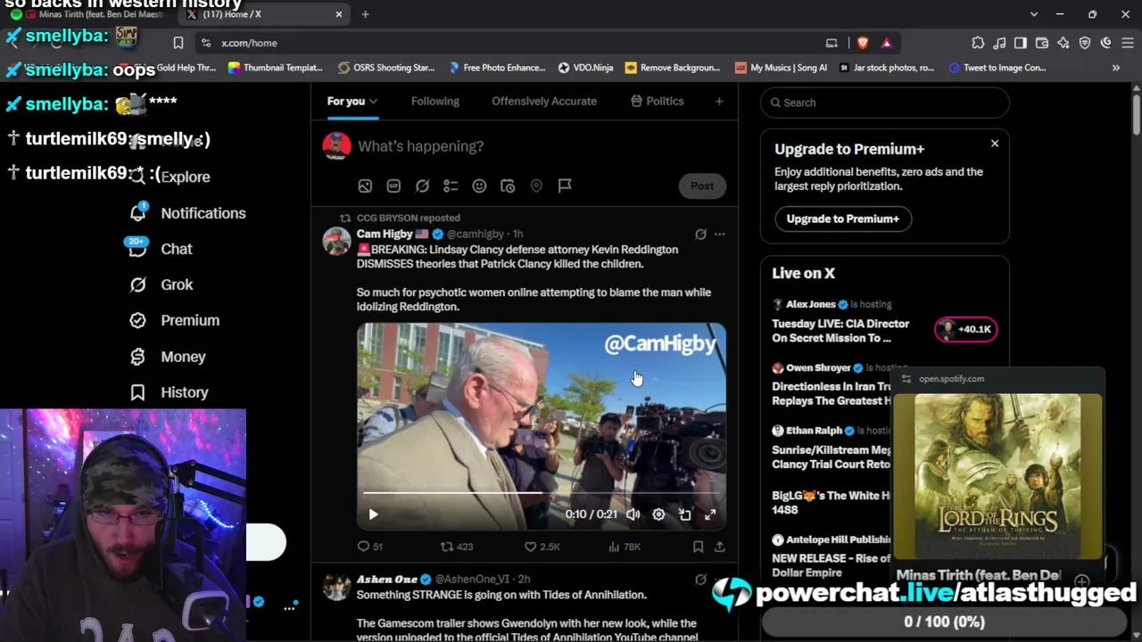Share Cam Higby's post

click(x=719, y=547)
